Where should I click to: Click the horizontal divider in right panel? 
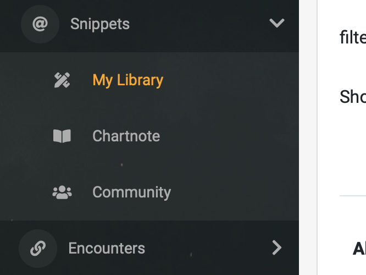pos(353,196)
